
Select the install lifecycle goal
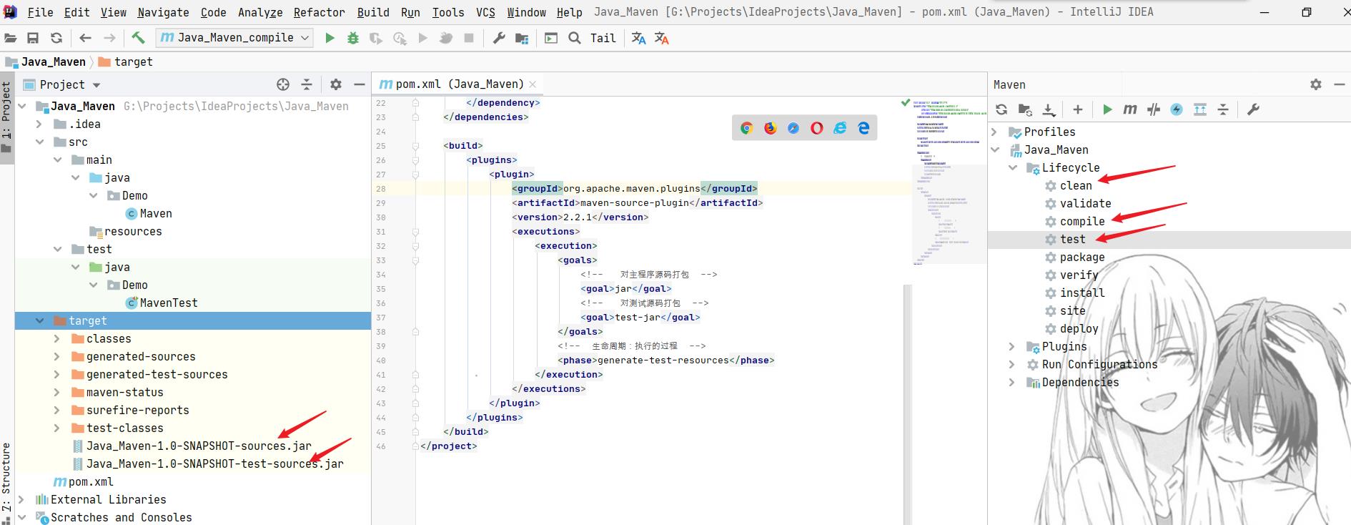[x=1082, y=293]
